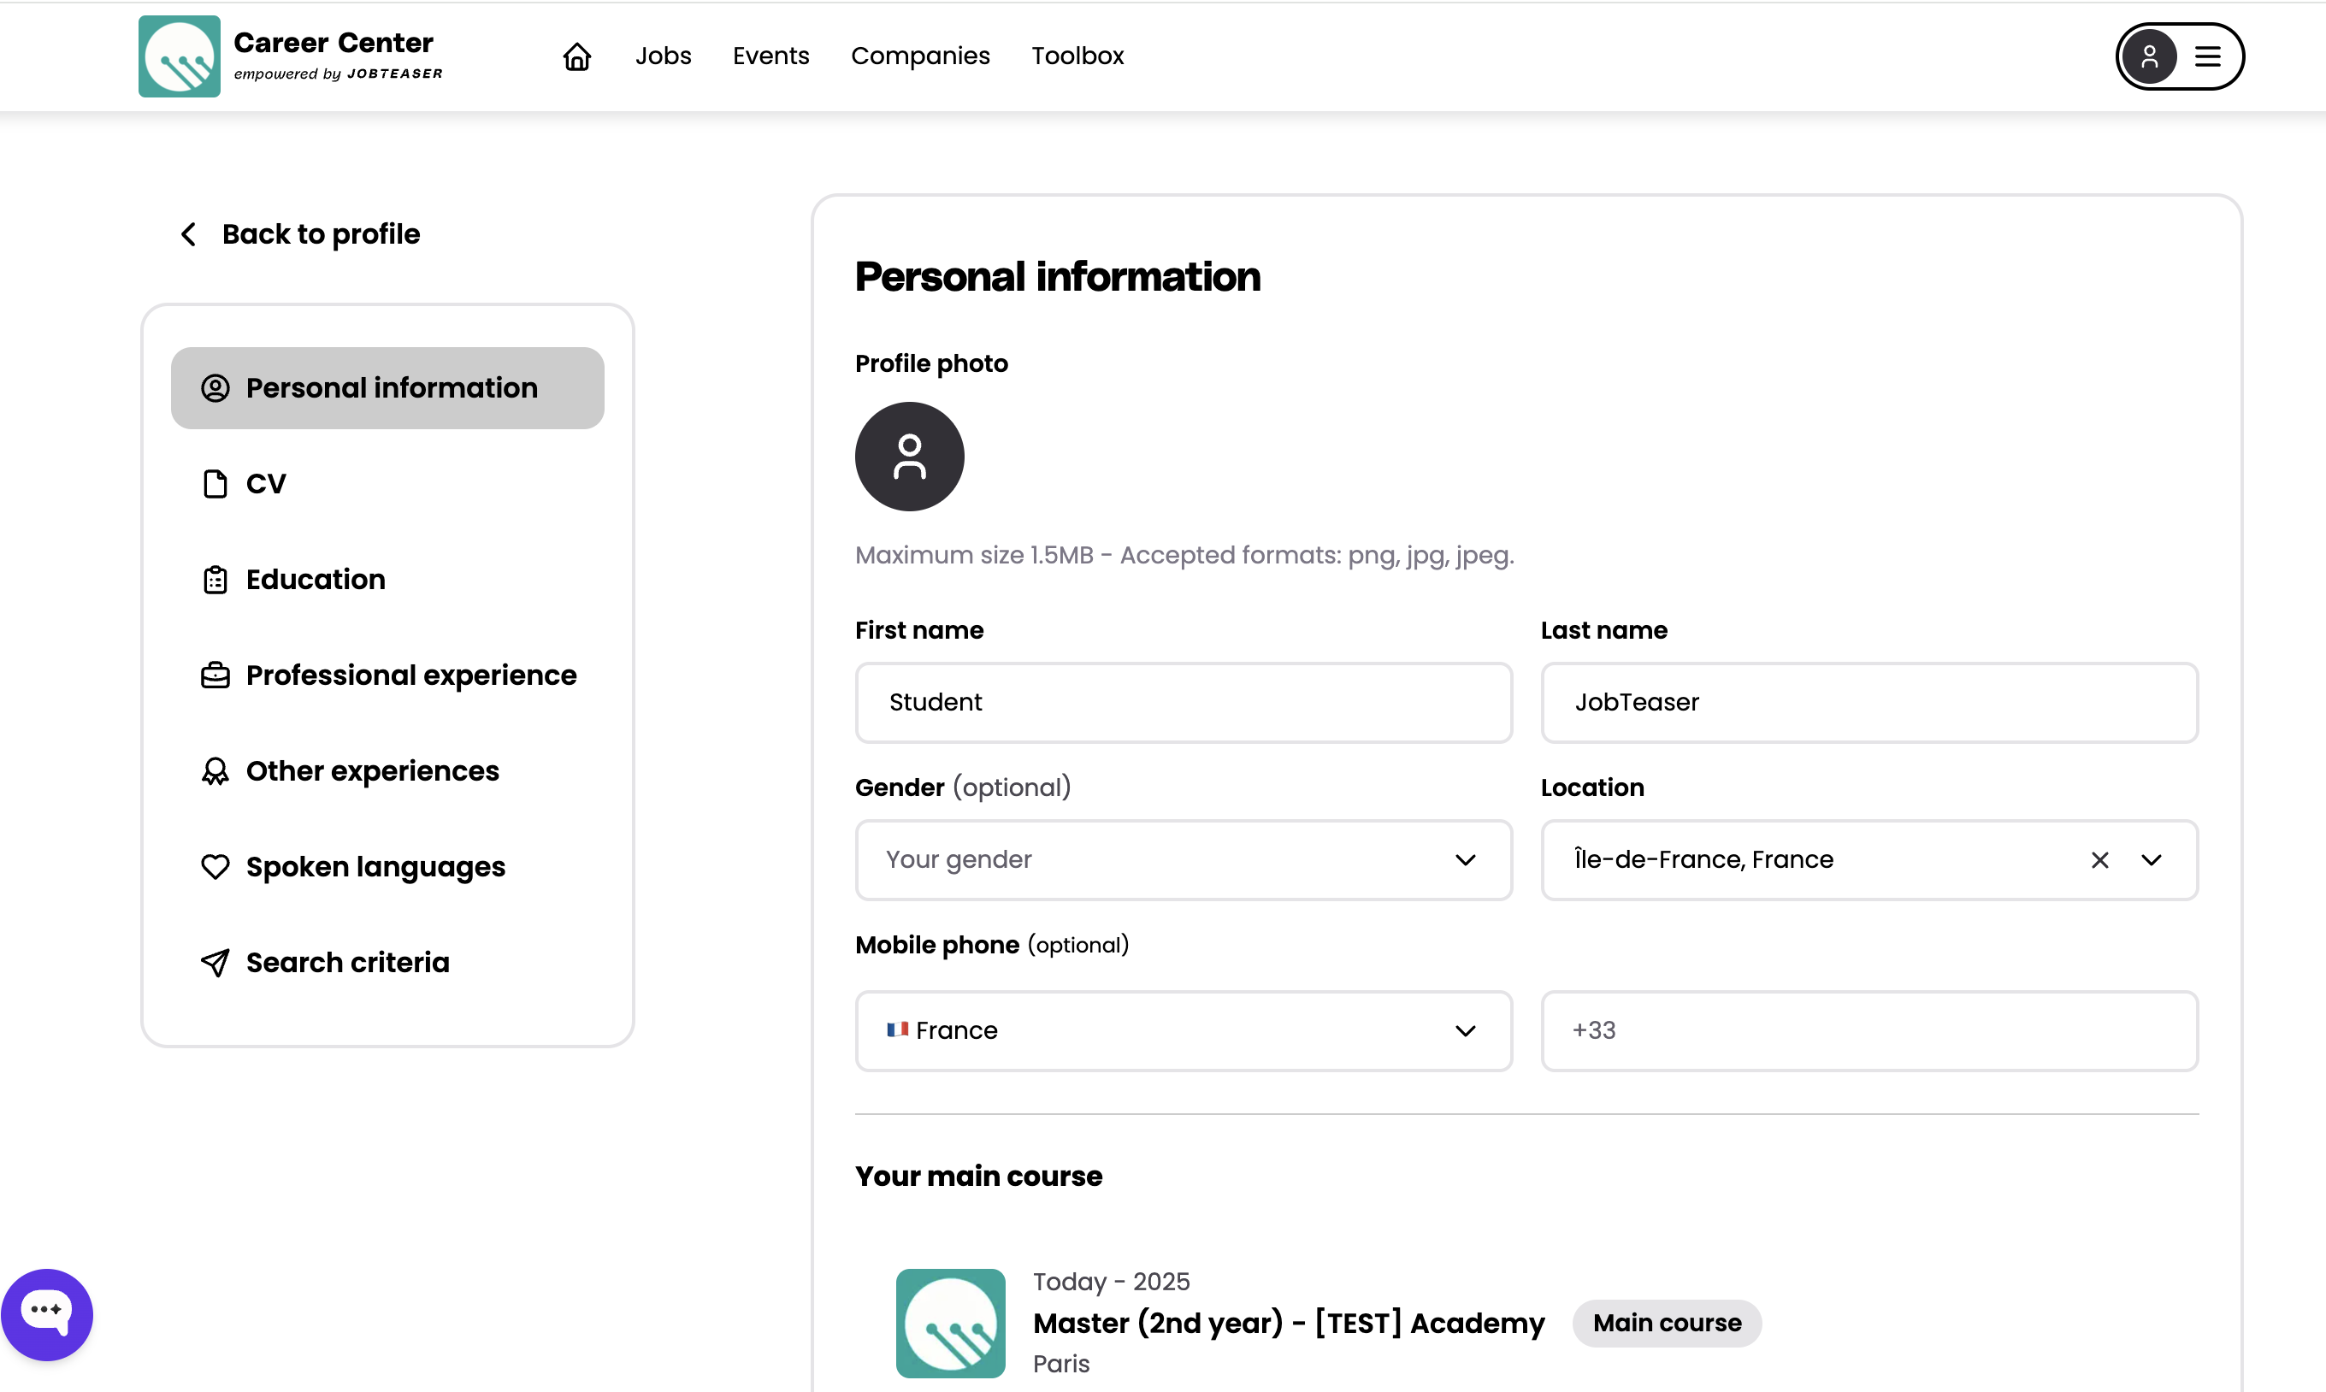Go to the Companies page
This screenshot has height=1392, width=2326.
(x=919, y=56)
